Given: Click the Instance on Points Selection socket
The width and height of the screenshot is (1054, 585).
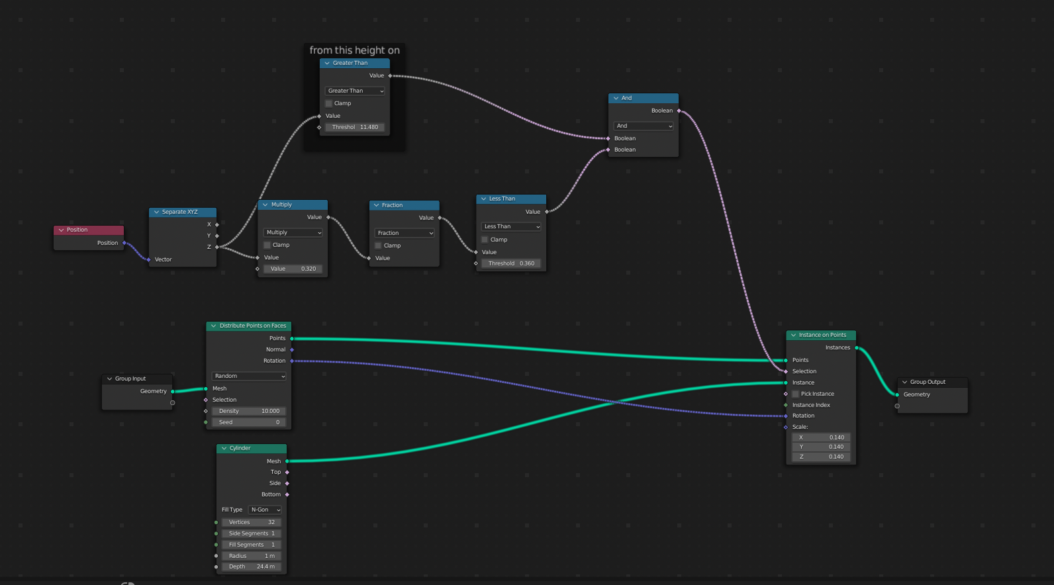Looking at the screenshot, I should tap(786, 372).
